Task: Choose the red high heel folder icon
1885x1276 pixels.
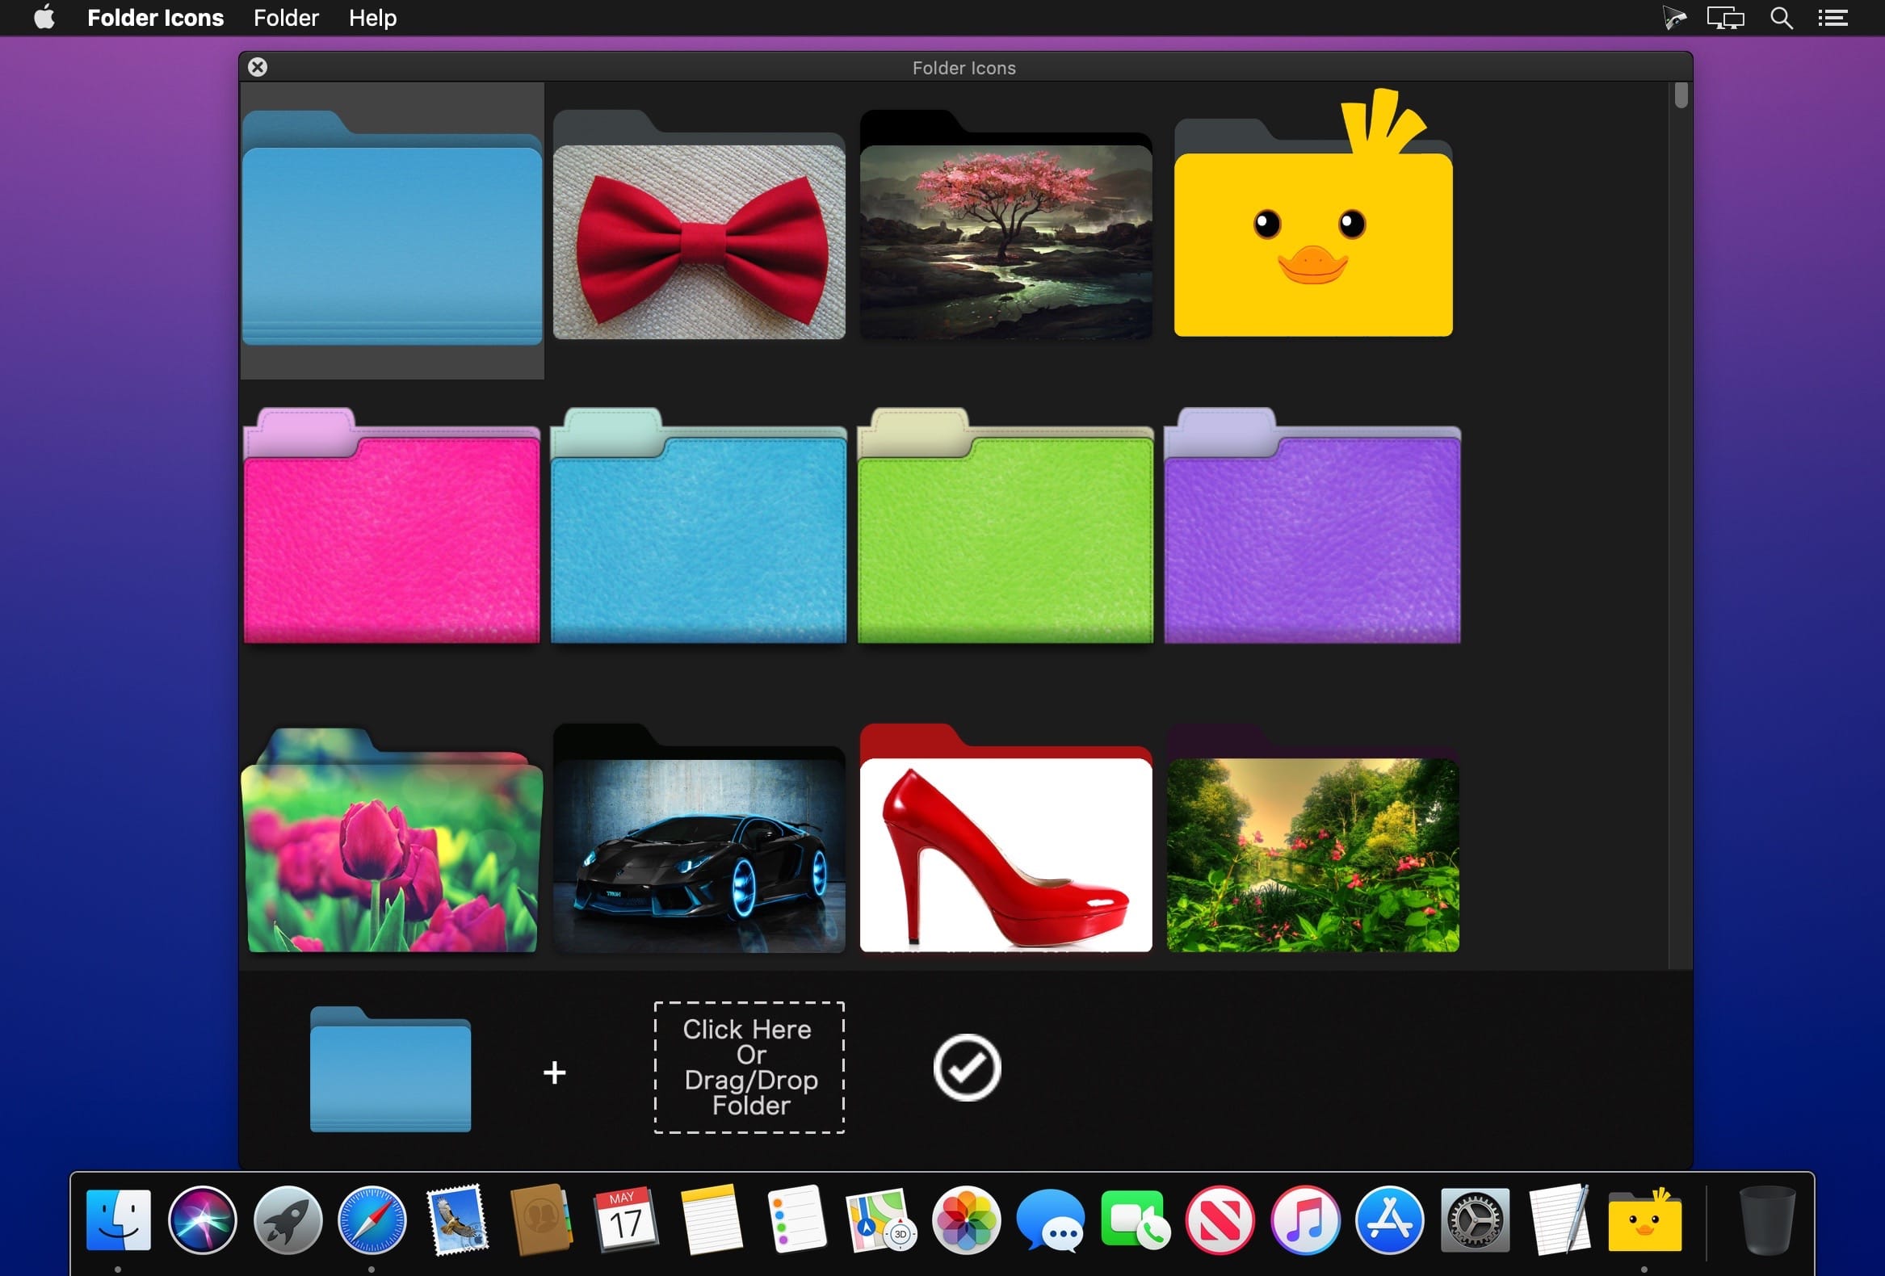Action: pos(1005,839)
